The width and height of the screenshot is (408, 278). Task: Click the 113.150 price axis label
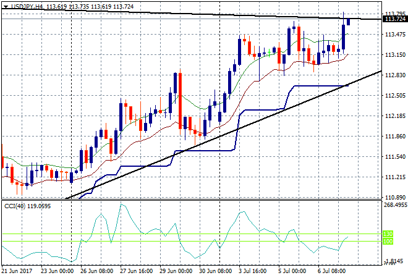[x=395, y=54]
